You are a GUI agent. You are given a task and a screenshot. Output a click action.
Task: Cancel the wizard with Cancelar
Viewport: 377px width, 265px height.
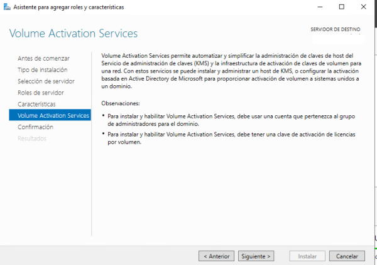[x=347, y=256]
